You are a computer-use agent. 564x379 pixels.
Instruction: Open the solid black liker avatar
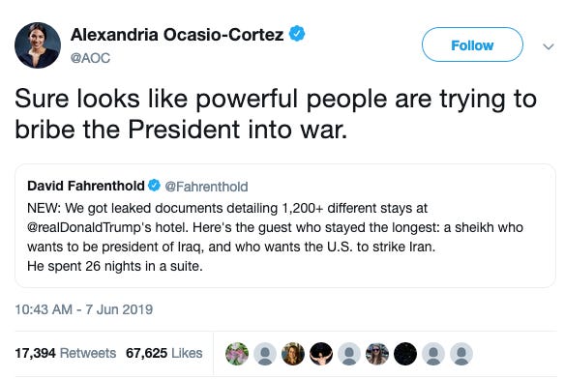(405, 354)
